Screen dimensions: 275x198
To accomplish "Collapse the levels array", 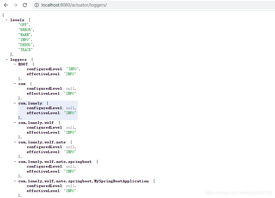I will 7,20.
